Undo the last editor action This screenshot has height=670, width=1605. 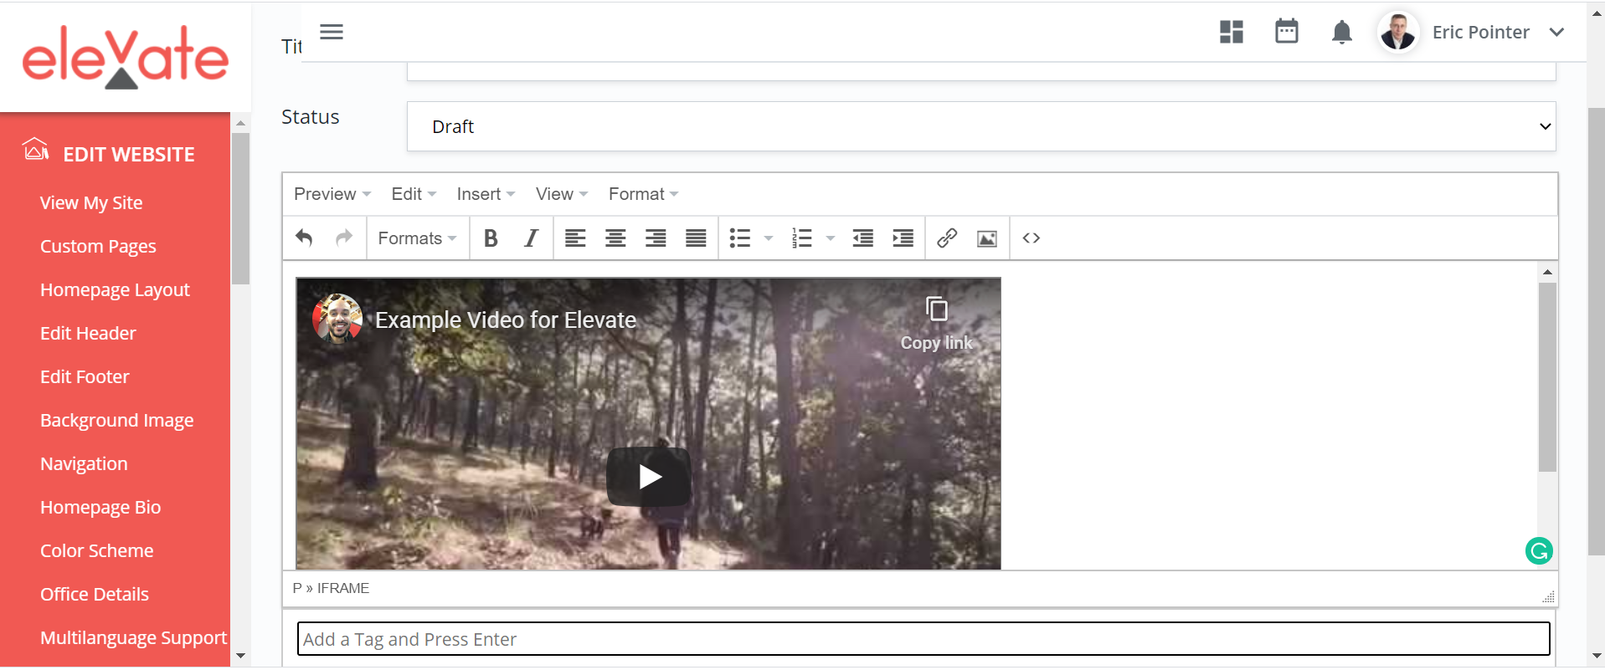pyautogui.click(x=304, y=238)
